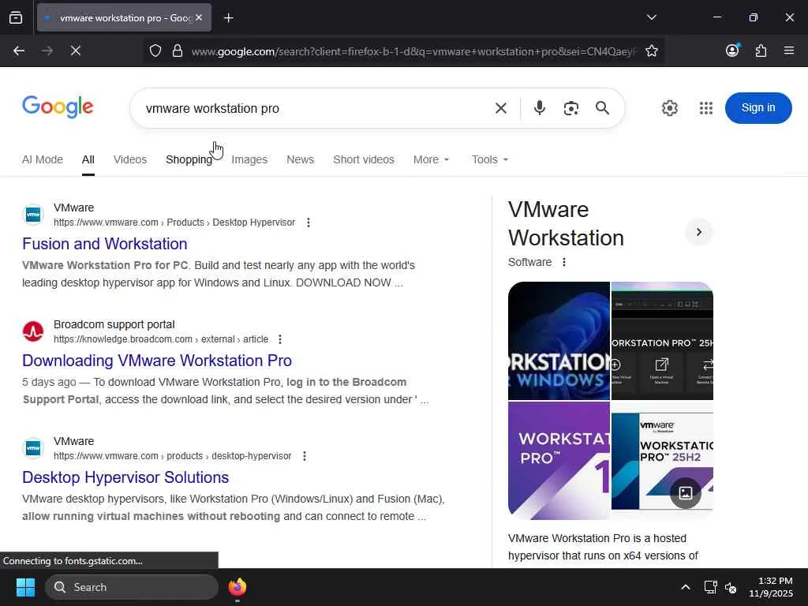Open more images via the gallery icon
Image resolution: width=808 pixels, height=606 pixels.
[x=686, y=493]
